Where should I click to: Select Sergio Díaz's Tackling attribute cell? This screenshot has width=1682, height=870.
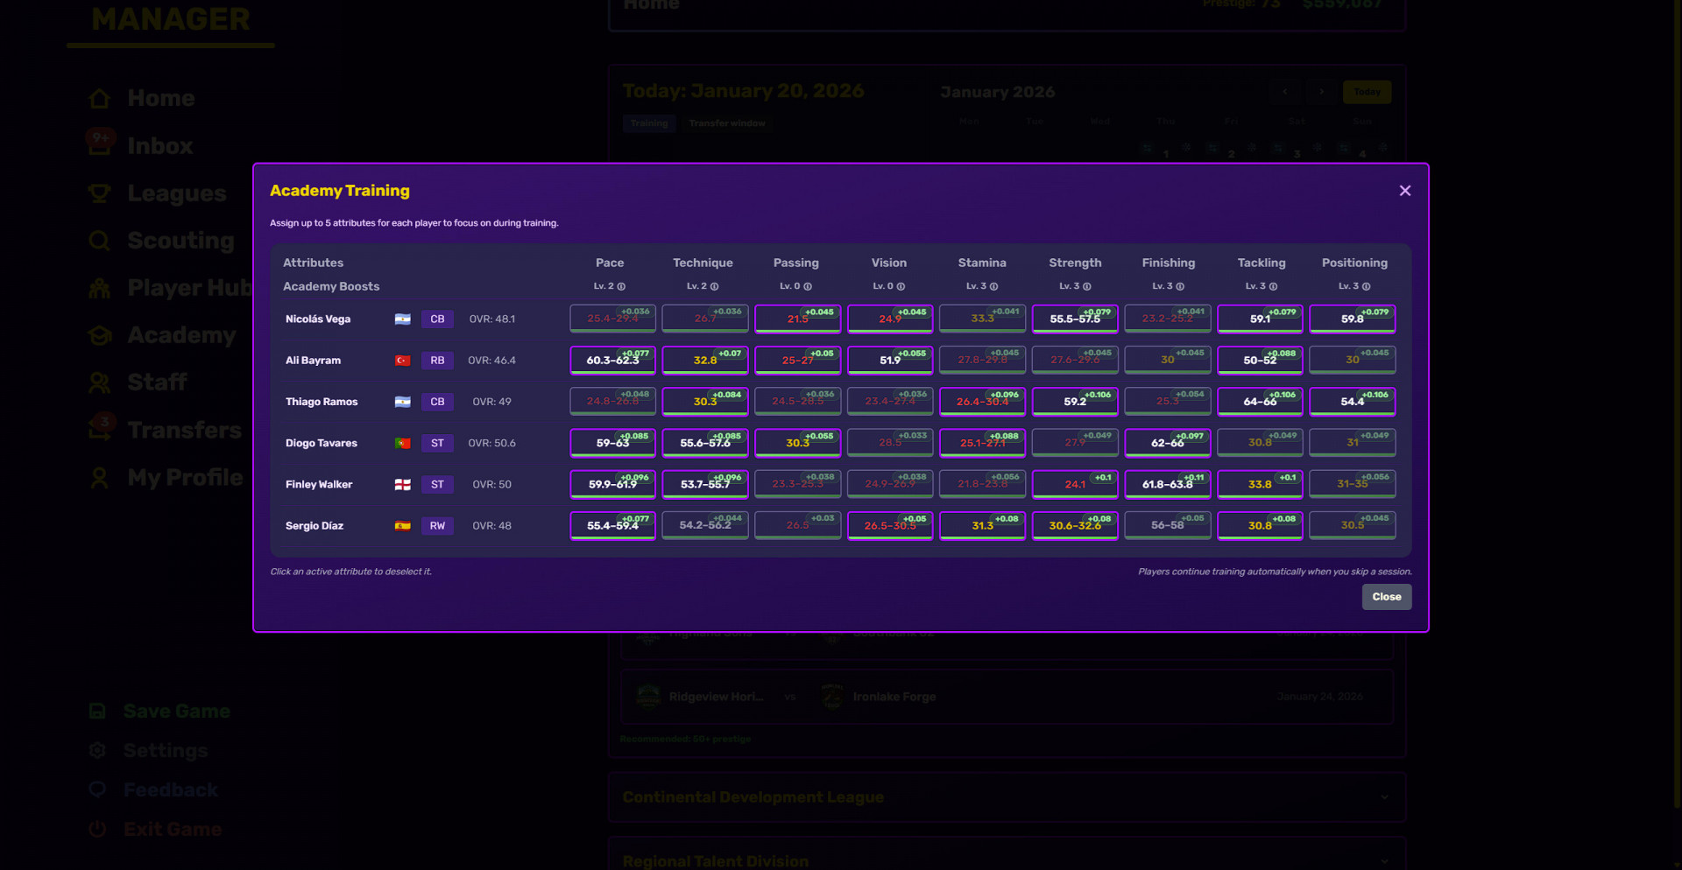[x=1260, y=526]
